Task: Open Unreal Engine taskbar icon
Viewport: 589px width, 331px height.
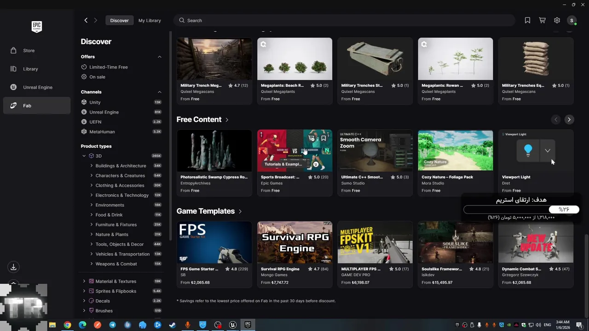Action: pos(232,325)
